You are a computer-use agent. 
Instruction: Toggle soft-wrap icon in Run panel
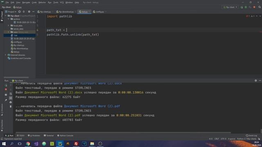coord(11,94)
